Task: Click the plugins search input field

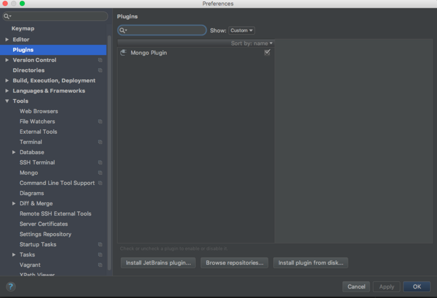Action: click(162, 31)
